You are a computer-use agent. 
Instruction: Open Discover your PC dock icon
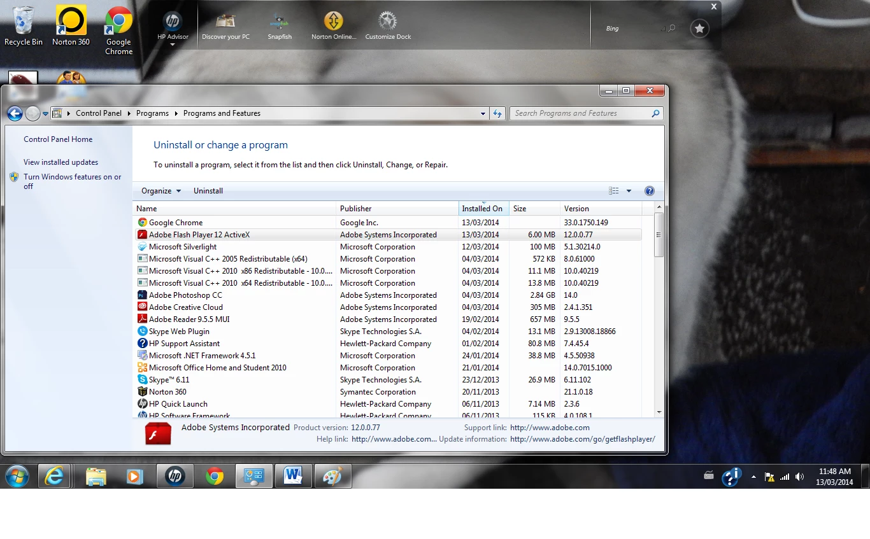point(225,26)
